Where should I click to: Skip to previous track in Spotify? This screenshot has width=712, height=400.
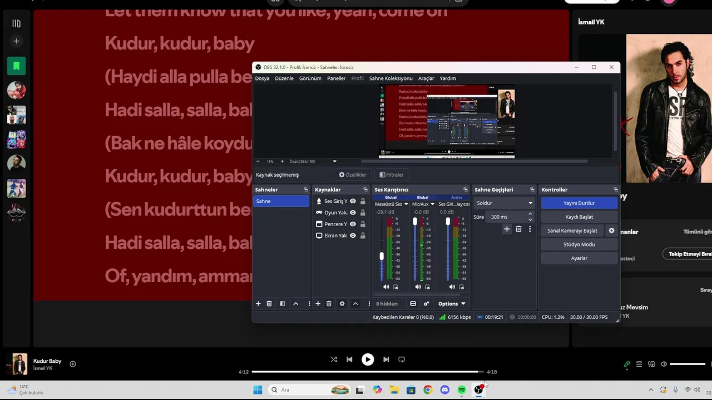pos(349,359)
